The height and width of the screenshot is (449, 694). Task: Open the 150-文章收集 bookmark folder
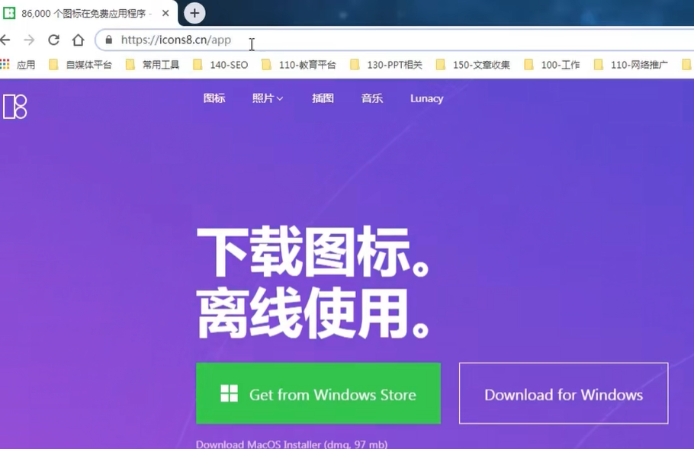coord(473,65)
